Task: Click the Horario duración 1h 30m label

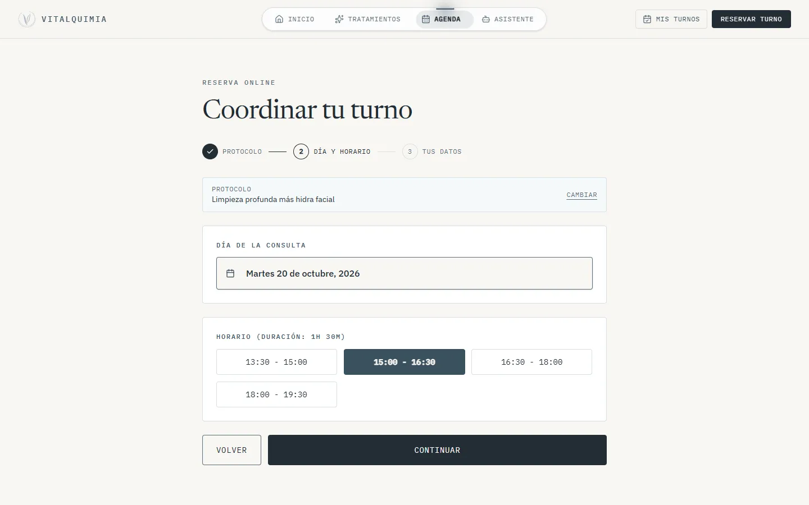Action: coord(281,337)
